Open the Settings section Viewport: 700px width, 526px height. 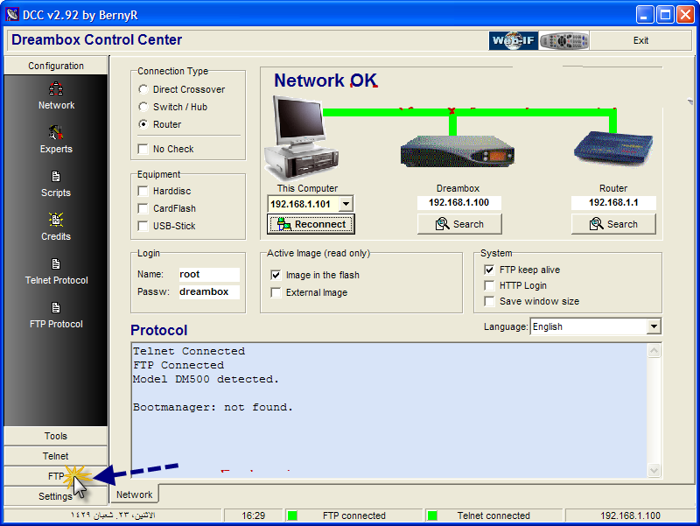coord(56,496)
